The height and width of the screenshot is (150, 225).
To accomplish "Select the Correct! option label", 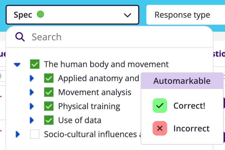I will [189, 106].
